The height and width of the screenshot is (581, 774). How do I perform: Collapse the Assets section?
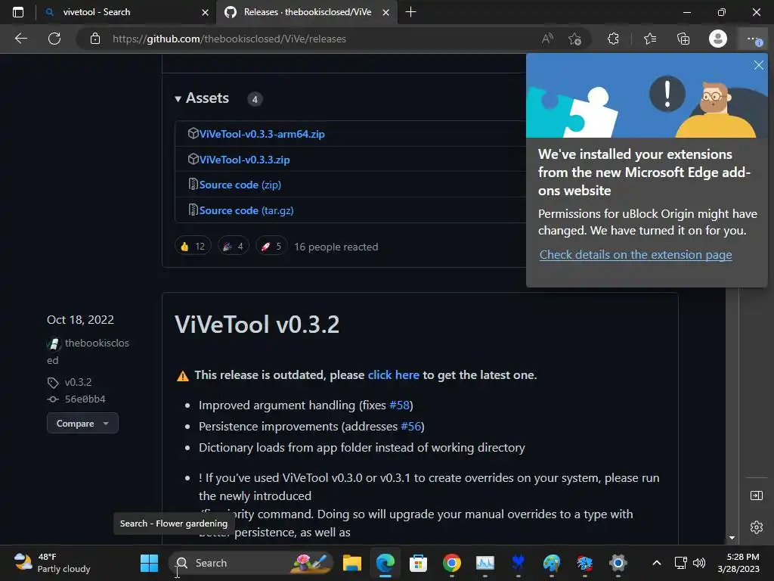[x=203, y=98]
